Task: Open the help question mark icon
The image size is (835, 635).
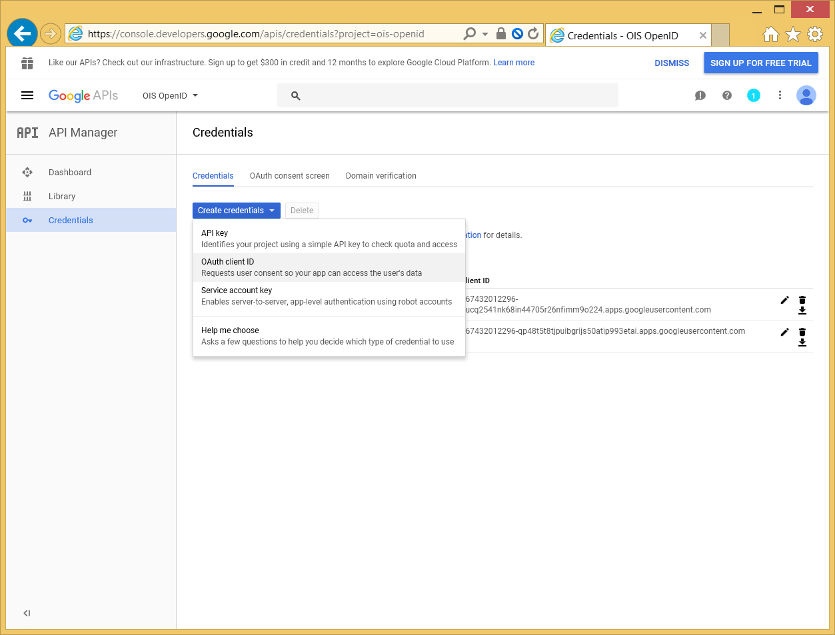Action: [x=727, y=95]
